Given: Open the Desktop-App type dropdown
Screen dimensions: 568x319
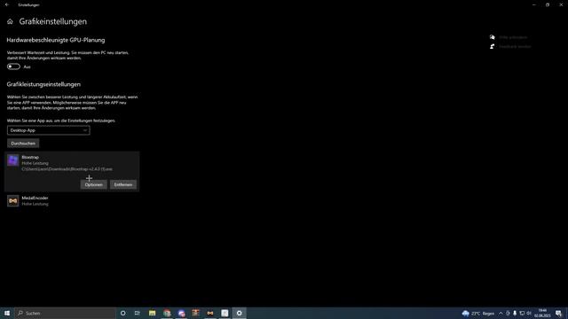Looking at the screenshot, I should [x=49, y=130].
